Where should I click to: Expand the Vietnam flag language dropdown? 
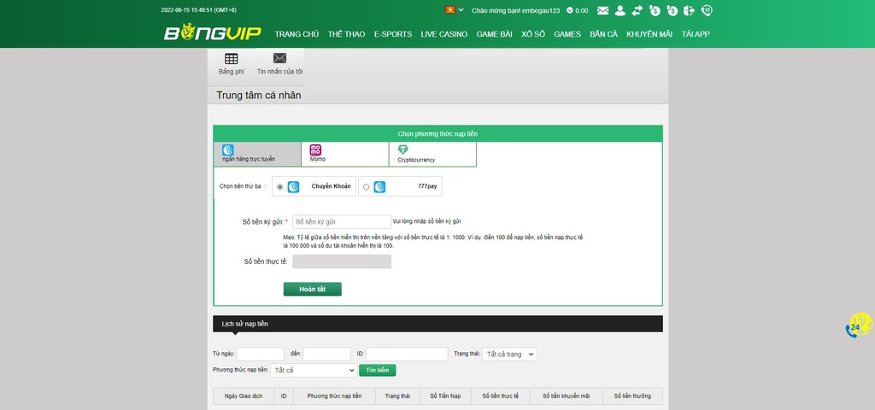(x=453, y=10)
